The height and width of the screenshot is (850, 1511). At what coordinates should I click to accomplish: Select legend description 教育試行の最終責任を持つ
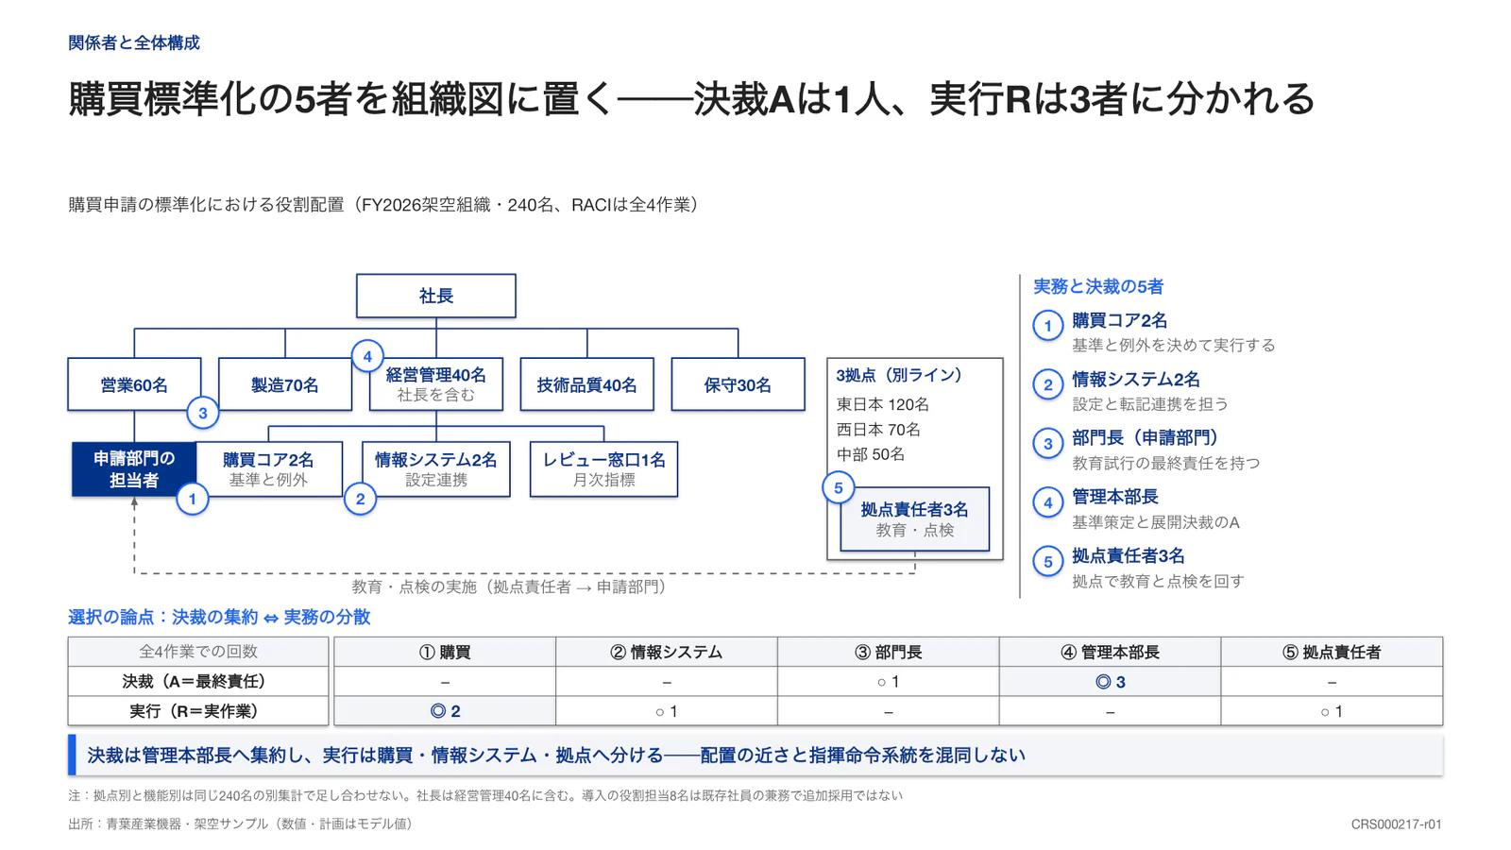click(x=1165, y=464)
